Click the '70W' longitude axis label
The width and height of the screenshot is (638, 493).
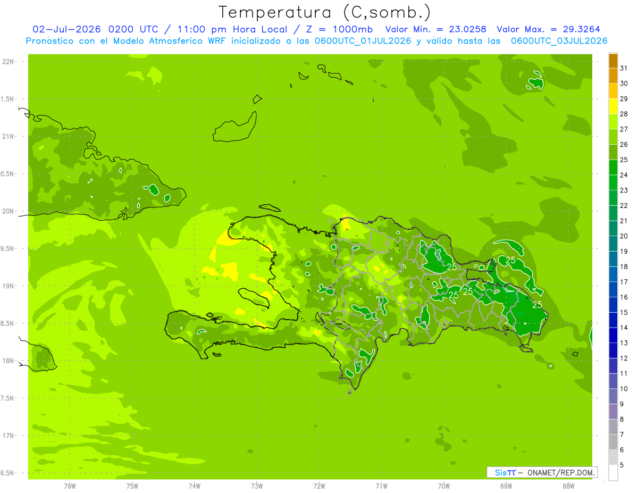click(444, 486)
